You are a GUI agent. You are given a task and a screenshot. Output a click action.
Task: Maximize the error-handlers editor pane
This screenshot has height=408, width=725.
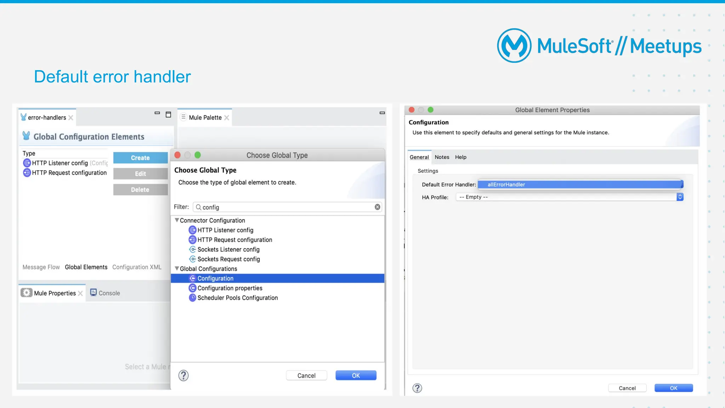point(169,114)
